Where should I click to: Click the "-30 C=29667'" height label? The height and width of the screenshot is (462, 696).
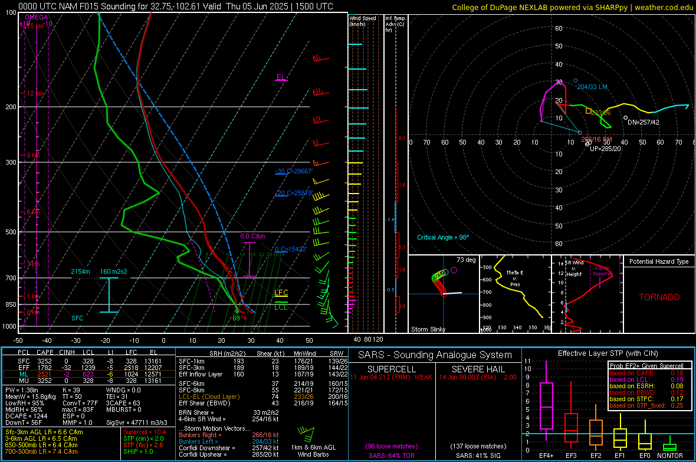tap(294, 171)
